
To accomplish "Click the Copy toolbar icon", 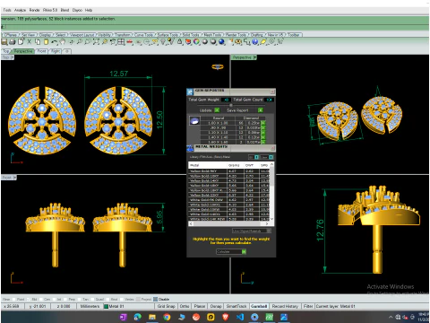I will [x=38, y=42].
